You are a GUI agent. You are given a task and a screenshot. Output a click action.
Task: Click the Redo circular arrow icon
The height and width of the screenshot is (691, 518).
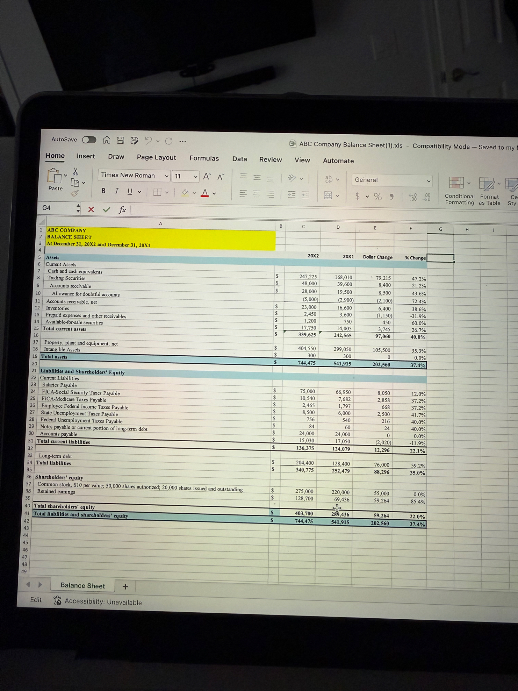169,141
